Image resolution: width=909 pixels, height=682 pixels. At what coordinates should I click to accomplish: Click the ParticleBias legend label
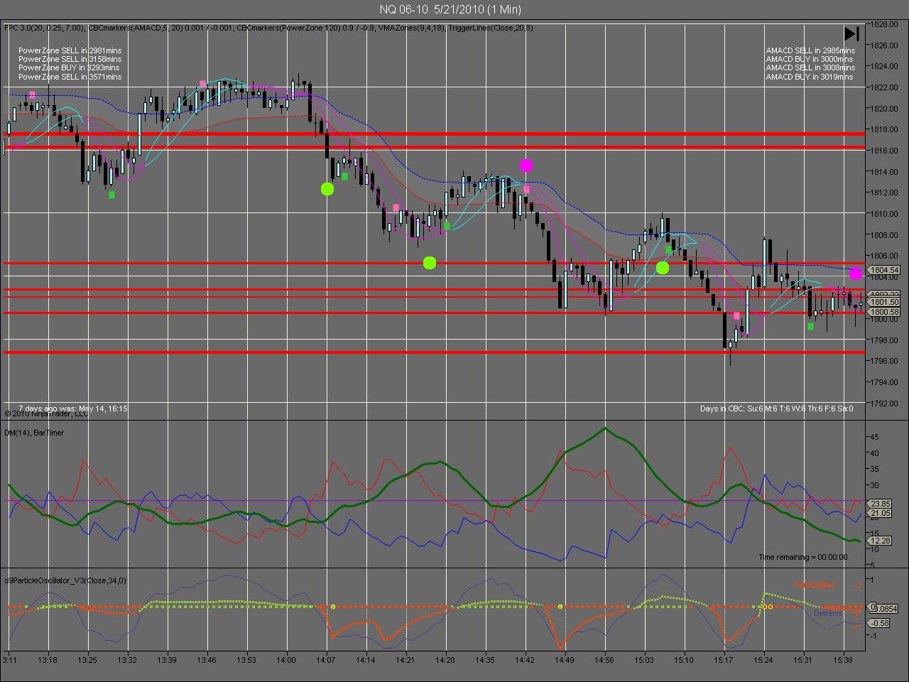pyautogui.click(x=815, y=585)
